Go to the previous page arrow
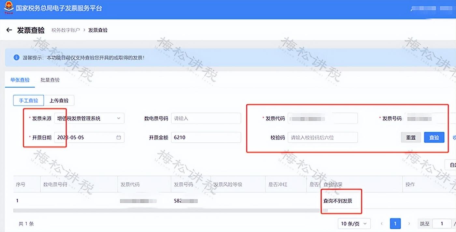The image size is (456, 232). (x=382, y=224)
